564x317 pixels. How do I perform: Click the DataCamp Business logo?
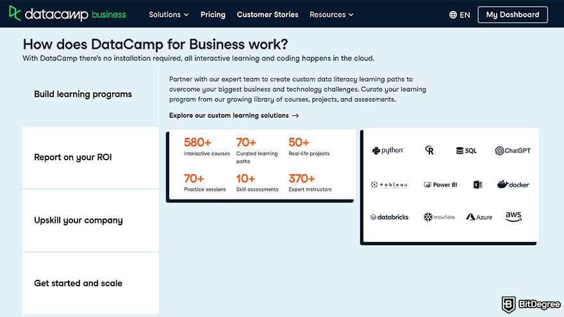[67, 14]
